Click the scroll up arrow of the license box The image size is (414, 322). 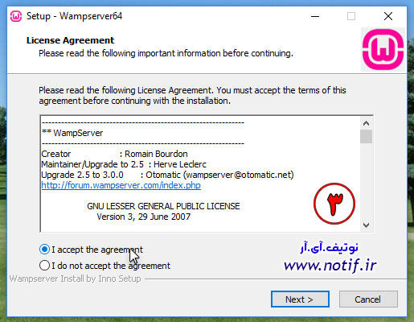point(366,123)
